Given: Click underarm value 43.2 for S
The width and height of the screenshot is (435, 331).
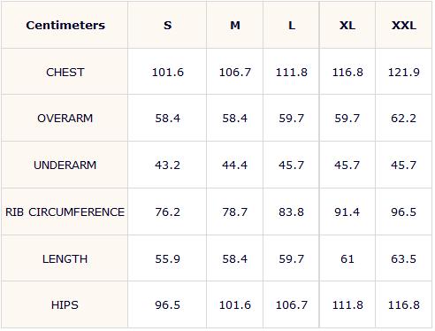Looking at the screenshot, I should coord(167,165).
